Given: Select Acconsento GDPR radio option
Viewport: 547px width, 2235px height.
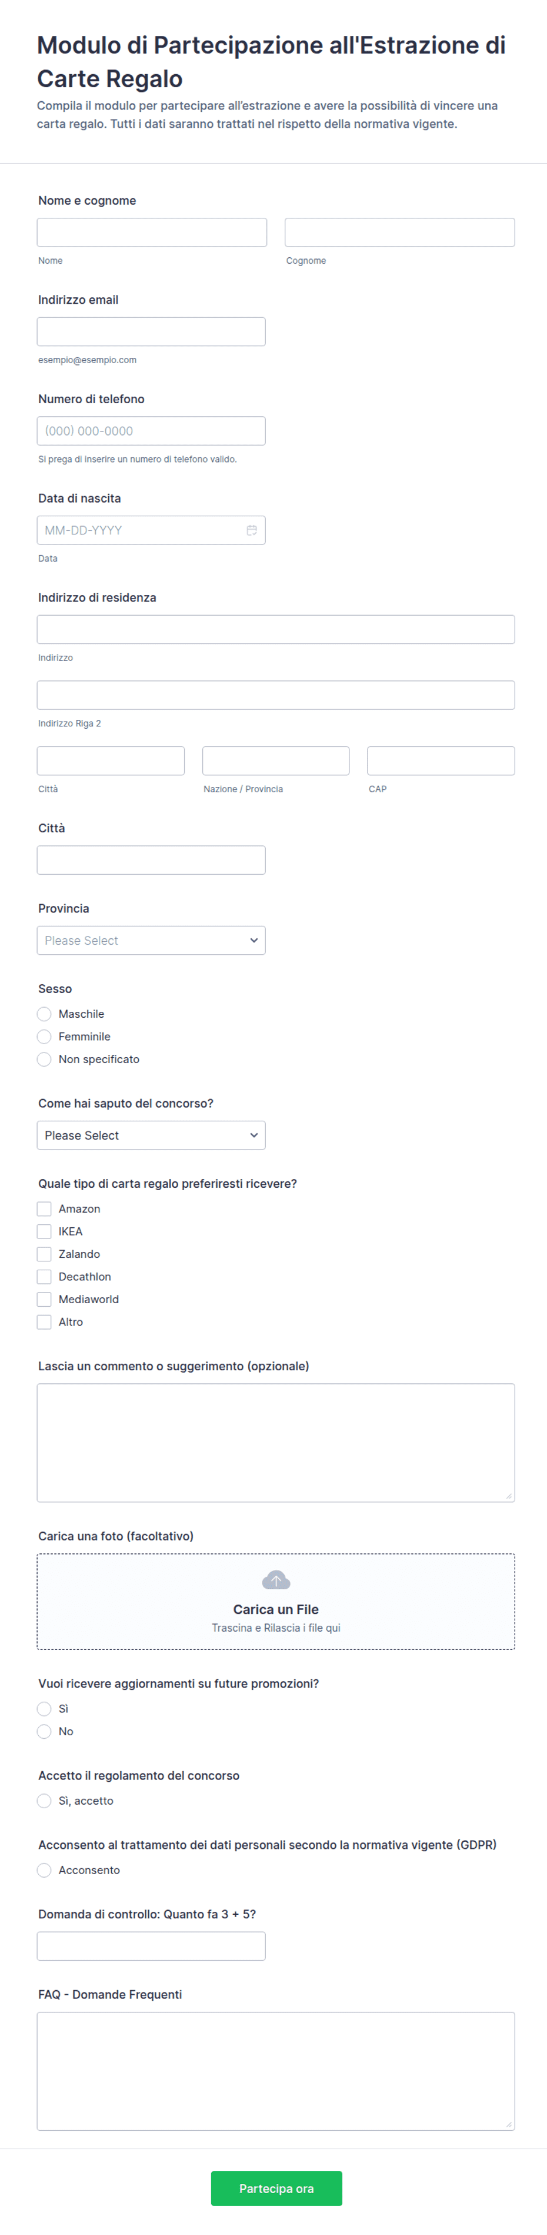Looking at the screenshot, I should coord(44,1869).
